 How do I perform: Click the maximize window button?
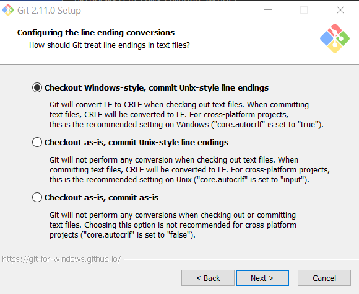[x=304, y=10]
